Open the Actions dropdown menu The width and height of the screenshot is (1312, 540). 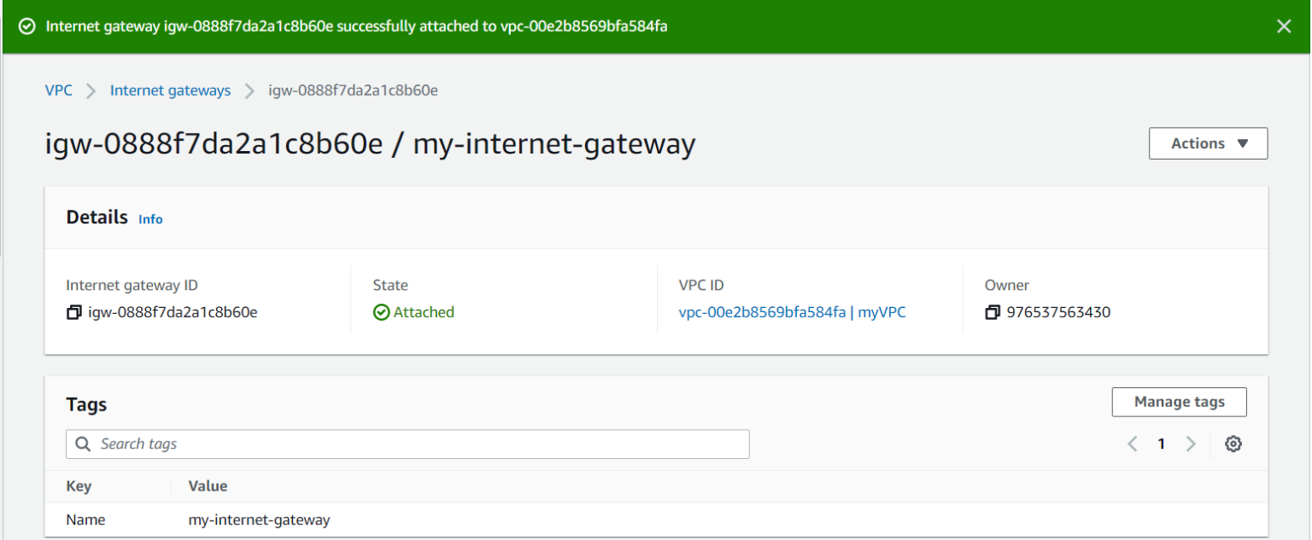[x=1208, y=143]
